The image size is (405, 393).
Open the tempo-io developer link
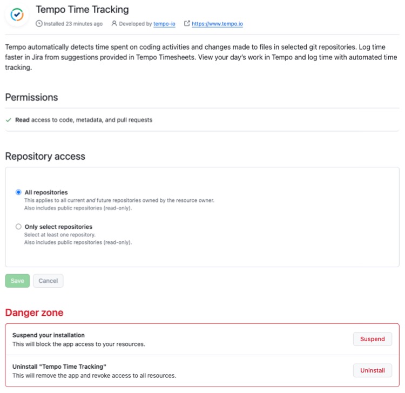164,24
